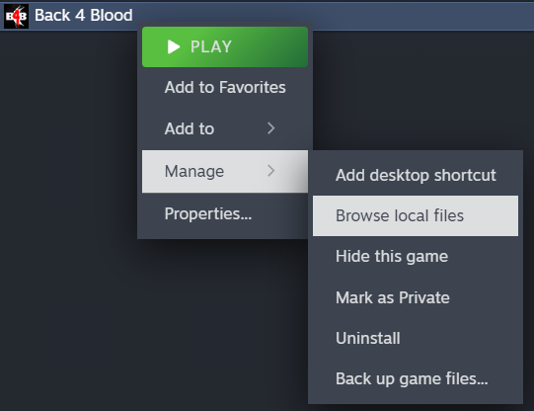Launch the game with the green PLAY button
This screenshot has height=411, width=534.
[x=225, y=46]
